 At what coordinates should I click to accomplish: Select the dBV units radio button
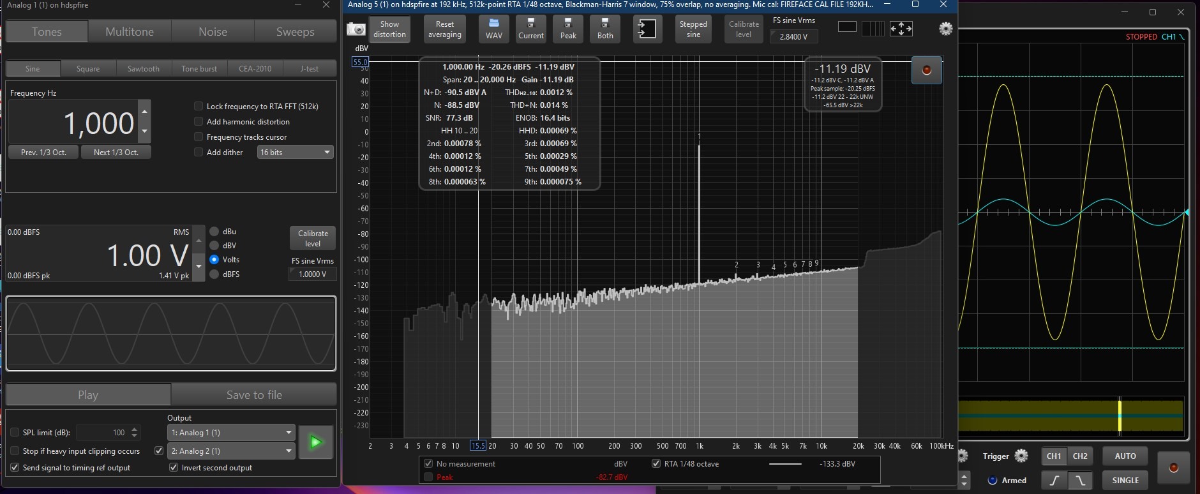214,246
